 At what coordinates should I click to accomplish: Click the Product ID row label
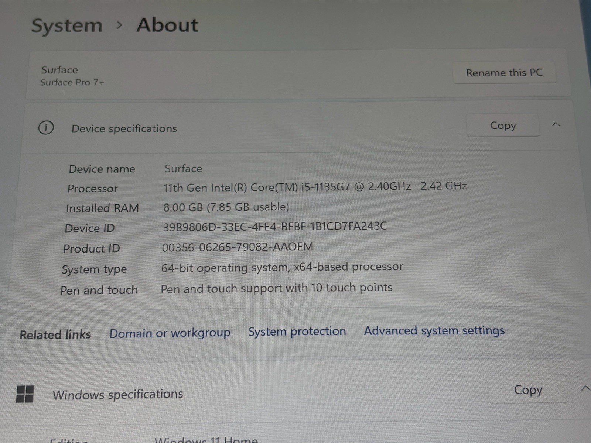pos(92,249)
